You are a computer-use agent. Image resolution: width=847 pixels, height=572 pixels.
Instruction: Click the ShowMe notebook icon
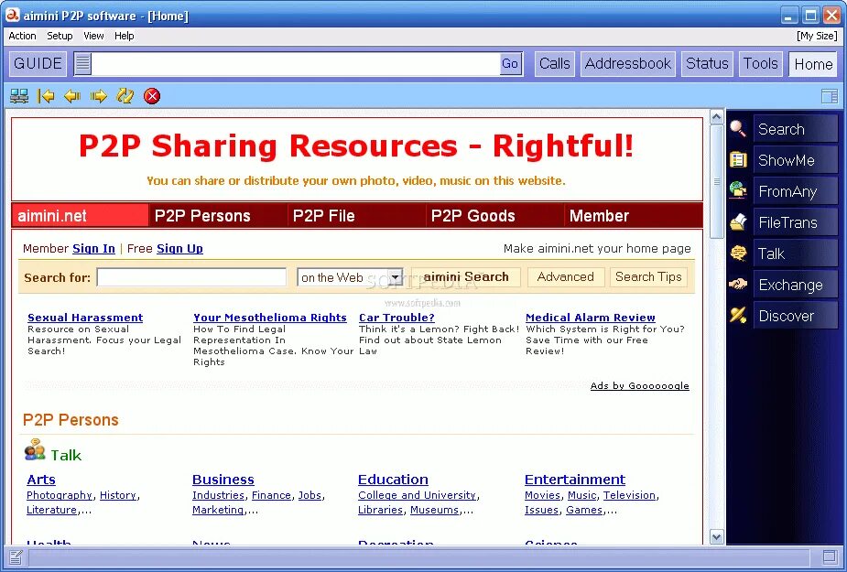[x=738, y=160]
